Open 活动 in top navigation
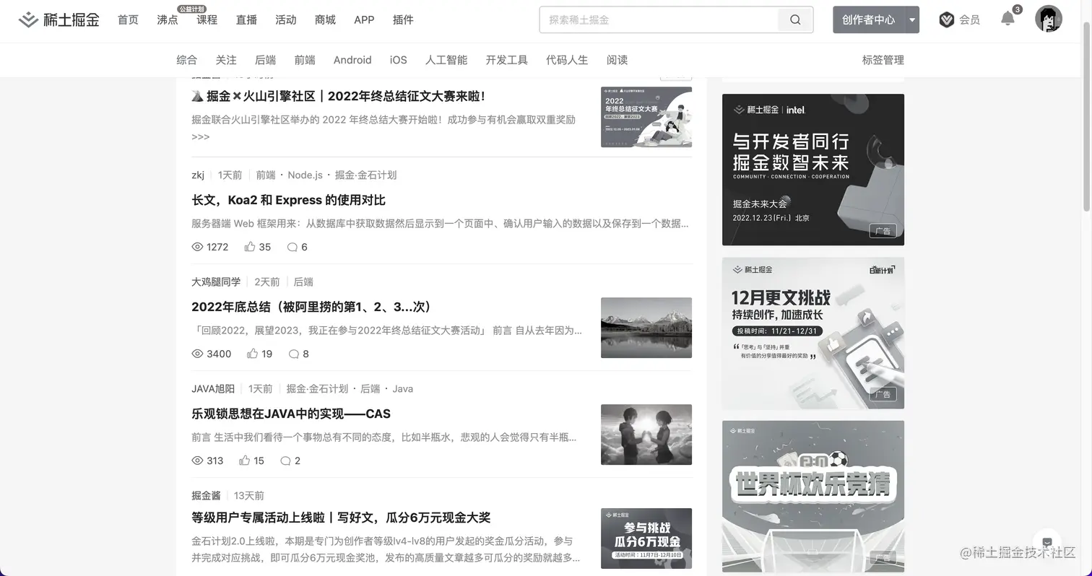 286,20
